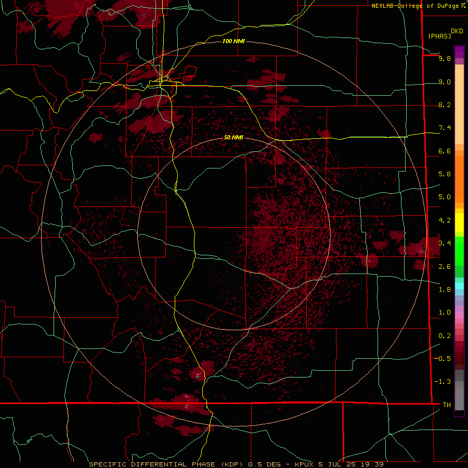Click the 3.4 legend label
This screenshot has width=468, height=468.
pyautogui.click(x=445, y=243)
